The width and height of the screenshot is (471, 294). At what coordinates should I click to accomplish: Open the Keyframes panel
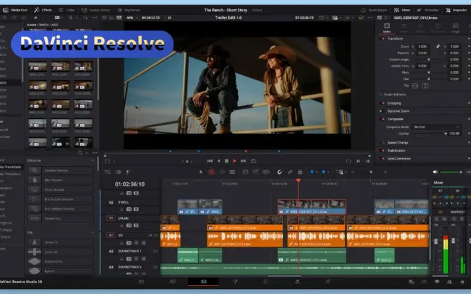(x=128, y=10)
